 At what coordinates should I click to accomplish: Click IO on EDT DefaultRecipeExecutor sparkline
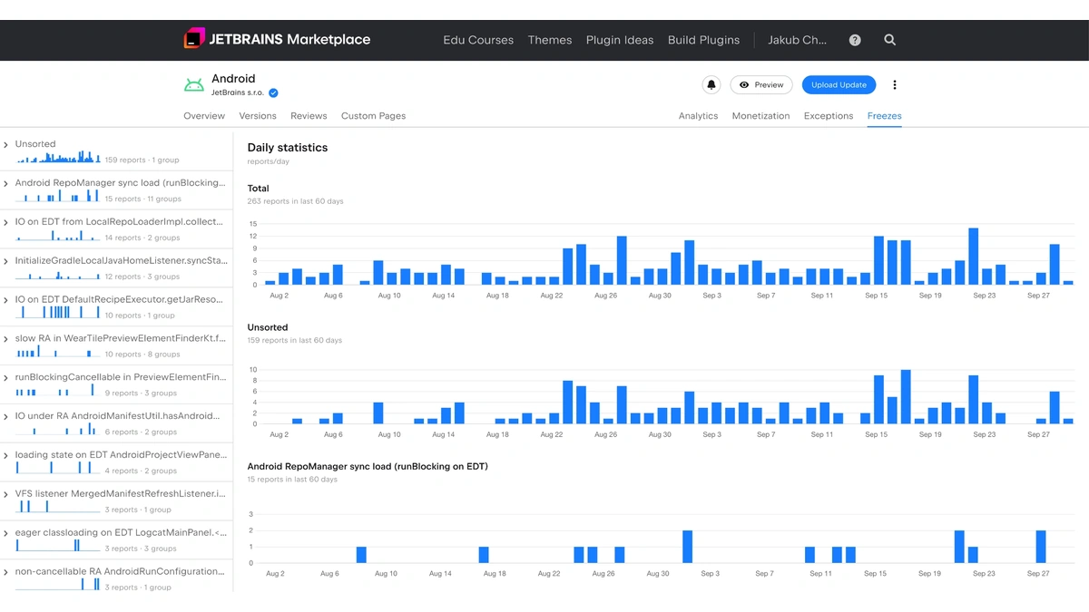coord(58,312)
